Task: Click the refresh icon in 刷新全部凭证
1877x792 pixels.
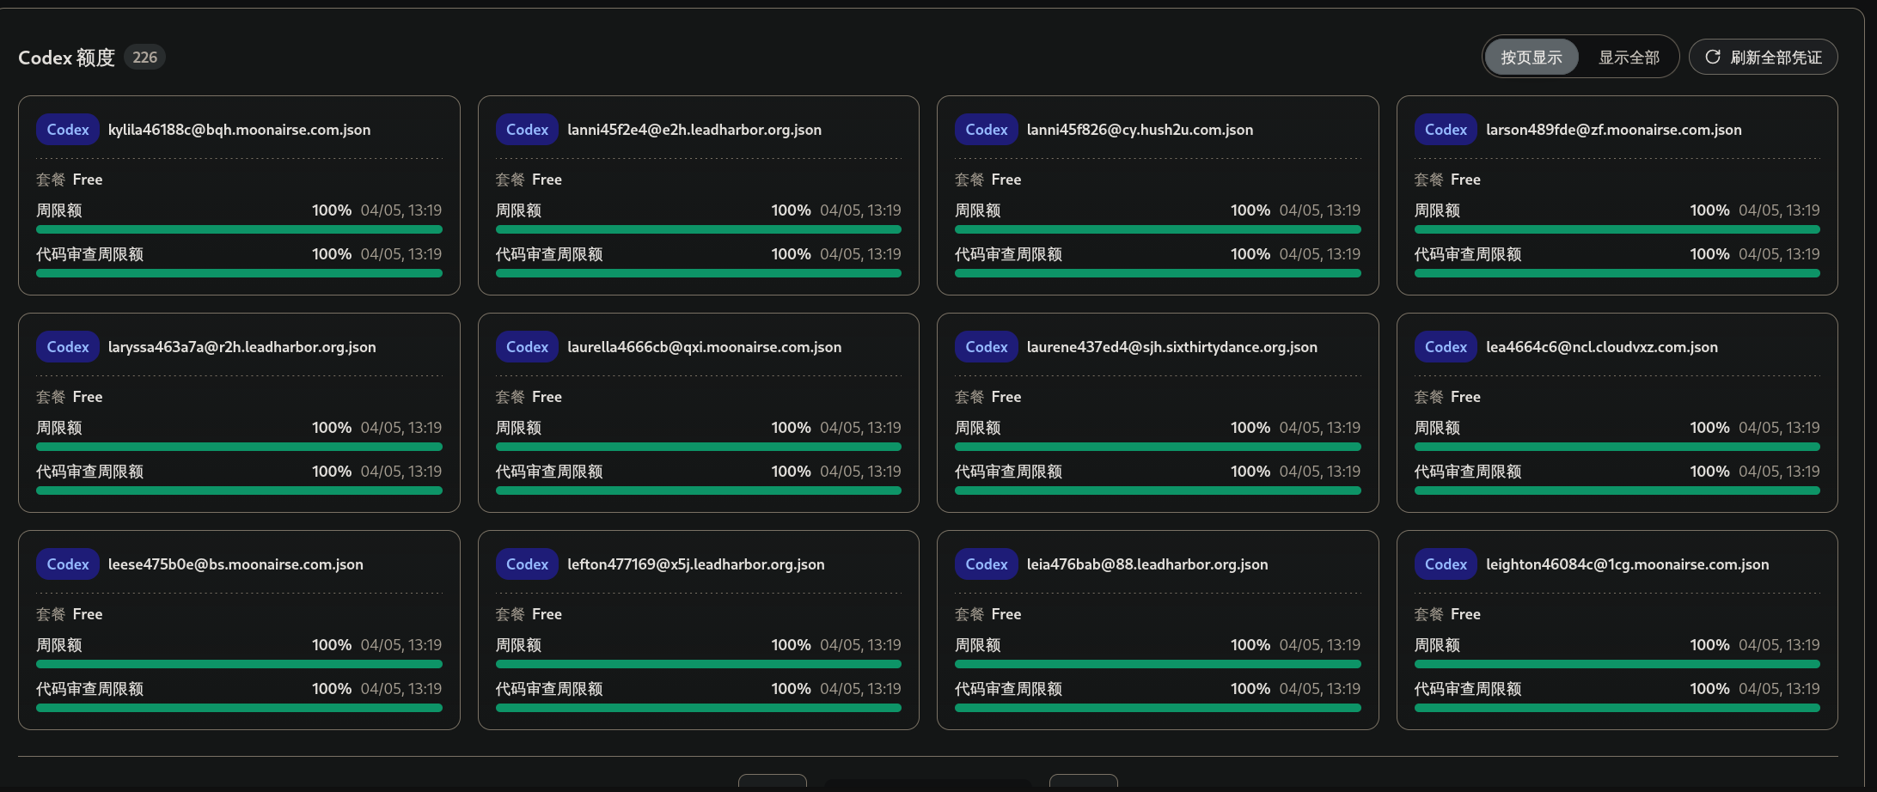Action: pyautogui.click(x=1712, y=57)
